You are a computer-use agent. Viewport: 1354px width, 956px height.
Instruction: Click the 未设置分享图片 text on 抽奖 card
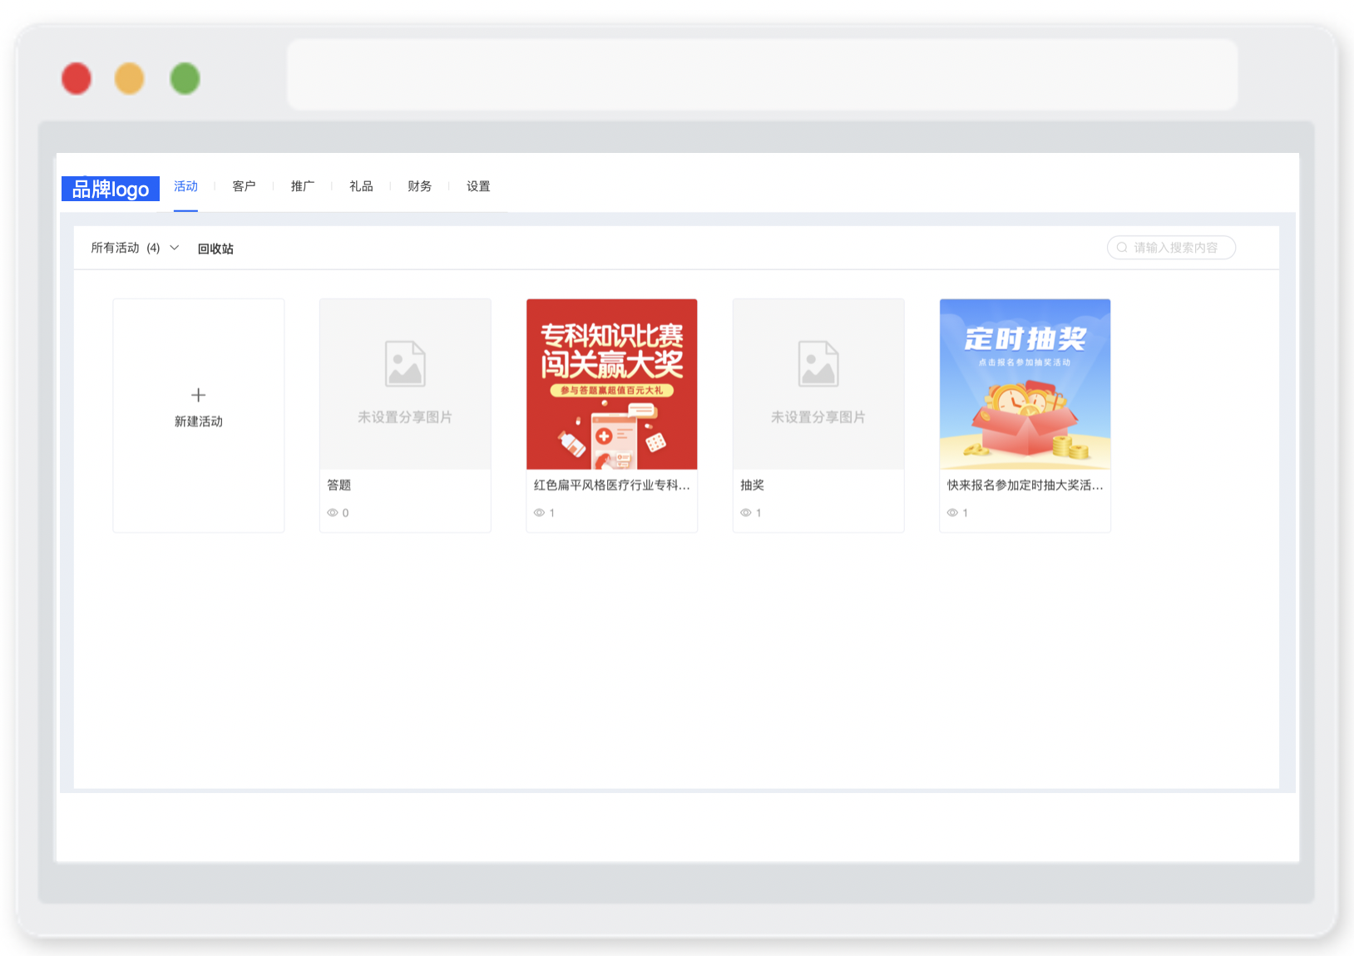click(x=818, y=417)
